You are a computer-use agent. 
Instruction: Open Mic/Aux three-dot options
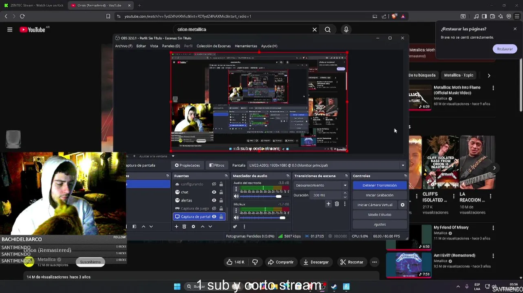coord(236,210)
